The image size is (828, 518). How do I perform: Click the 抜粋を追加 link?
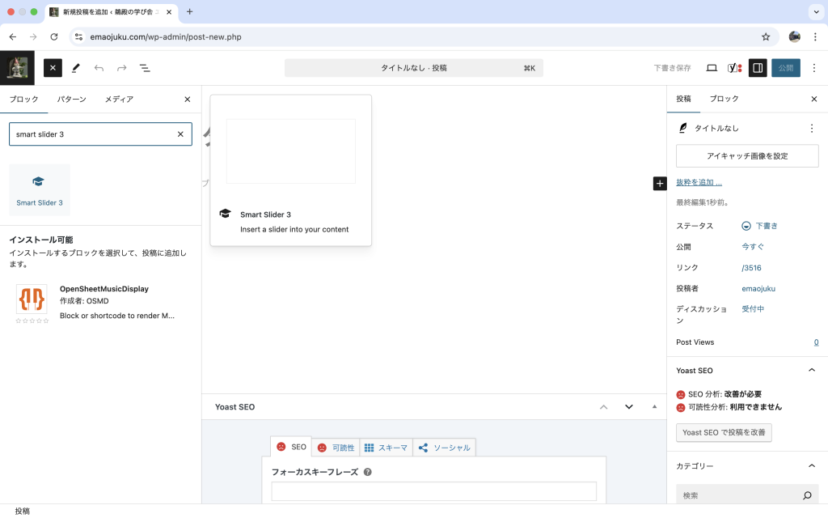pyautogui.click(x=699, y=182)
